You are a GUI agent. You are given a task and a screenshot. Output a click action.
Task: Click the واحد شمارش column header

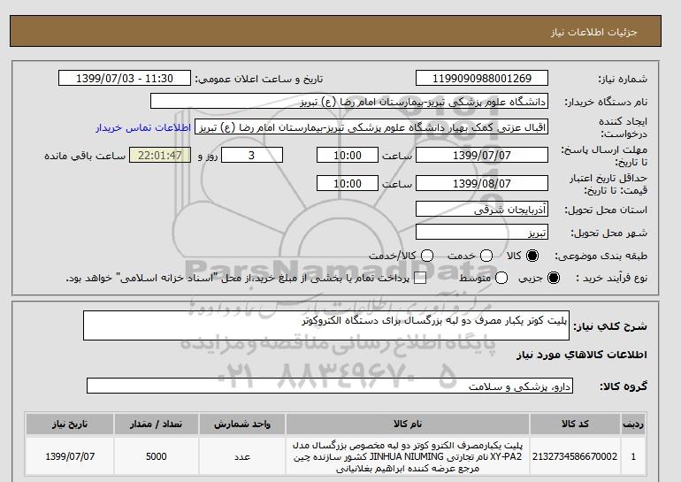click(x=242, y=424)
